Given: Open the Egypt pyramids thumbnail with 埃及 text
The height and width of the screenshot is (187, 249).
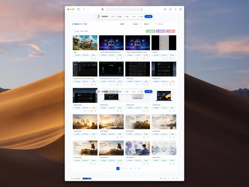Looking at the screenshot, I should click(x=85, y=122).
